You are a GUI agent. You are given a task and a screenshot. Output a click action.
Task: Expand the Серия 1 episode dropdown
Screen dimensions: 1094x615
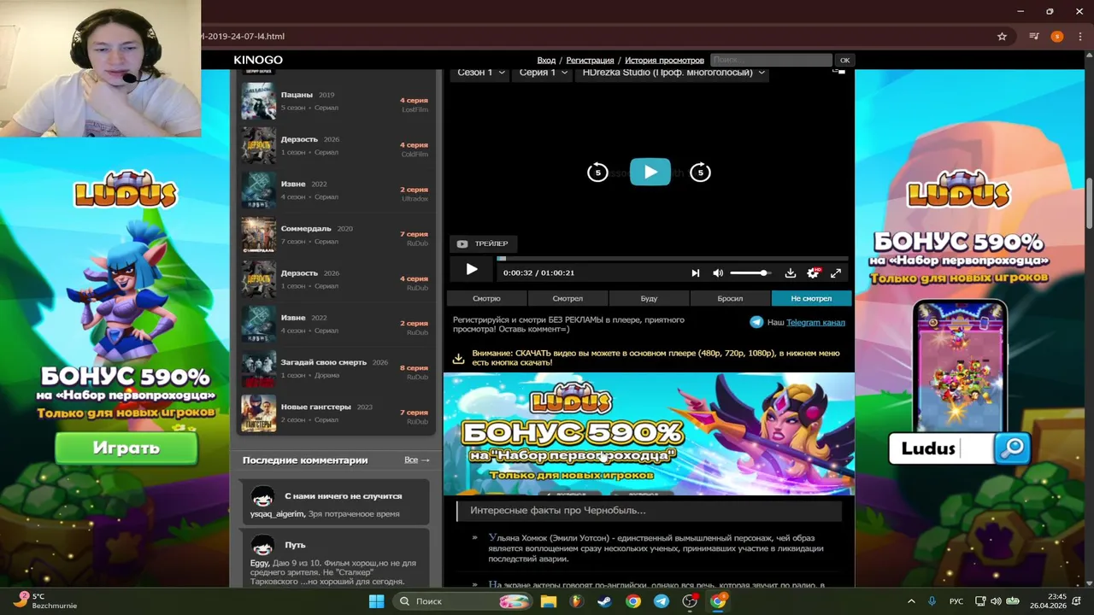coord(544,73)
